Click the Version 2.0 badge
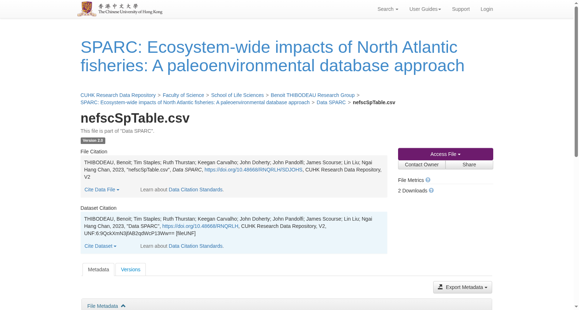The height and width of the screenshot is (310, 579). pos(93,141)
